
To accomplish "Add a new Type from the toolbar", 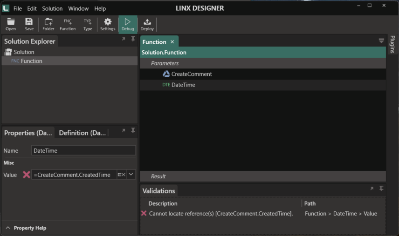I will click(x=88, y=24).
